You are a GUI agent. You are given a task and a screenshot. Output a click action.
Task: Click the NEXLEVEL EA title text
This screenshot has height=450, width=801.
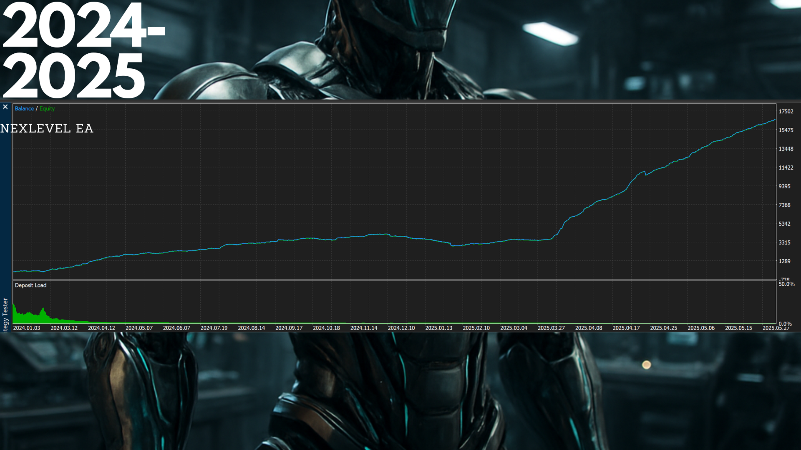tap(47, 128)
